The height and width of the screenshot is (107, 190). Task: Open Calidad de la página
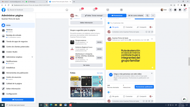click(x=18, y=83)
